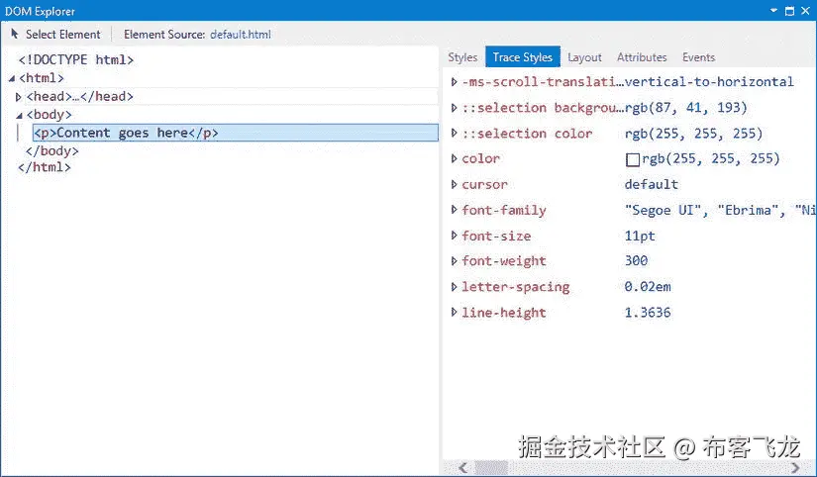Click the line-height property name
Screen dimensions: 817x477
coord(504,313)
